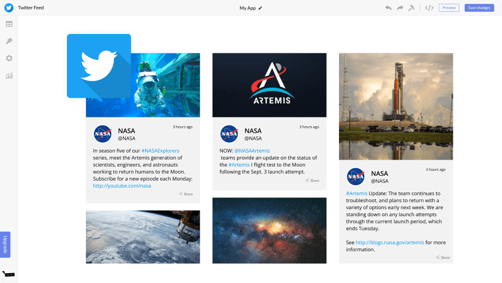This screenshot has height=283, width=502.
Task: Open the design paint tool in sidebar
Action: pos(9,41)
